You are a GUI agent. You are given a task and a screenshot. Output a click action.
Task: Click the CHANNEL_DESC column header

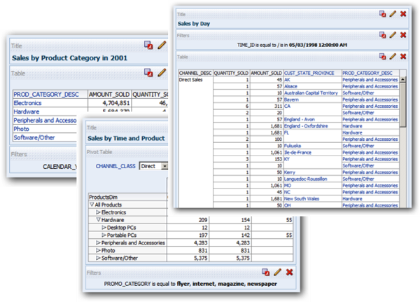(195, 73)
